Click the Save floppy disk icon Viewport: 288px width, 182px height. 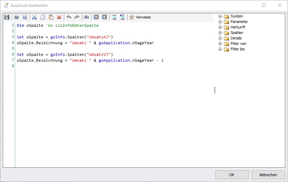click(x=7, y=17)
